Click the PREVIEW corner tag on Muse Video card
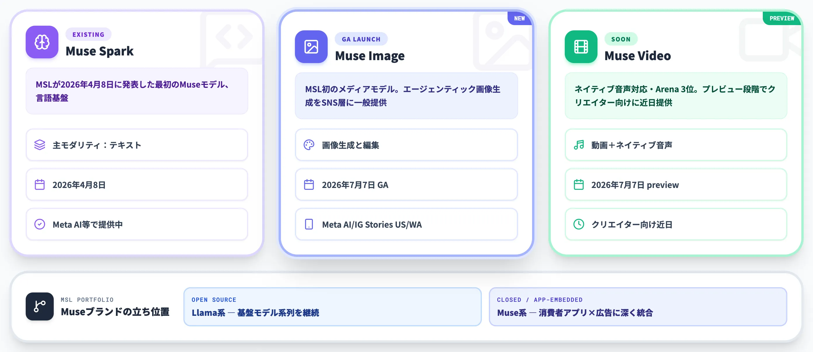 [x=782, y=18]
